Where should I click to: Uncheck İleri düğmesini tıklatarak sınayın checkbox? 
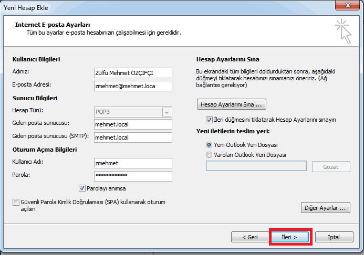(x=209, y=120)
